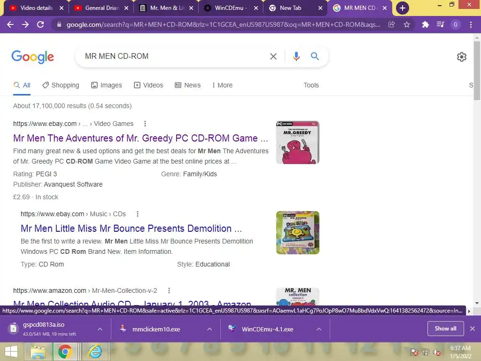Open the Action Center flag tray icon

(414, 352)
